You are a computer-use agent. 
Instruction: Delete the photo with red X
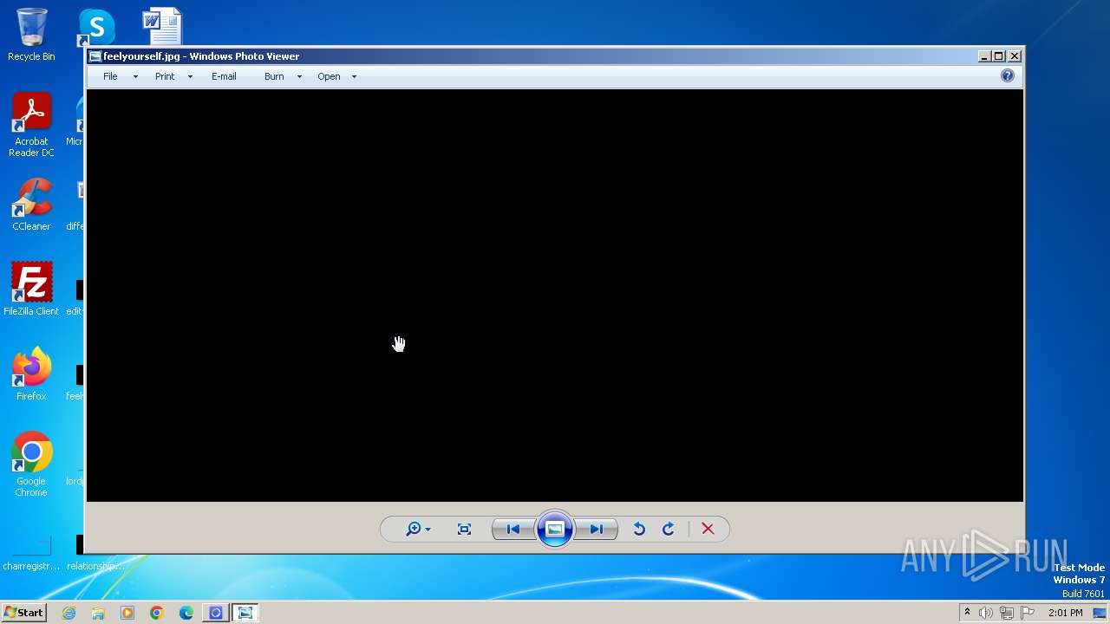[708, 529]
